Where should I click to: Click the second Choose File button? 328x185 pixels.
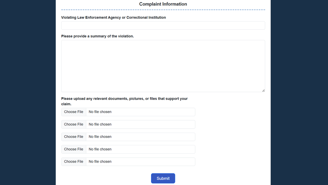pos(73,124)
